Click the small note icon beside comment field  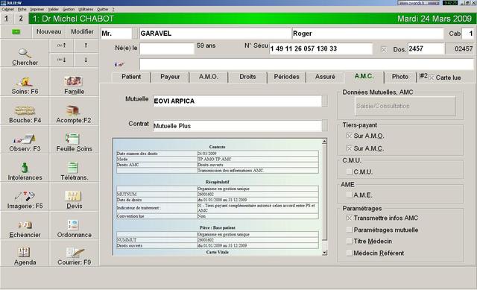pos(119,65)
